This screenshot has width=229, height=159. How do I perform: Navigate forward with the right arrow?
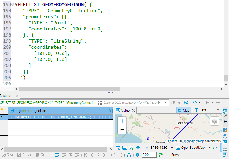tap(218, 102)
